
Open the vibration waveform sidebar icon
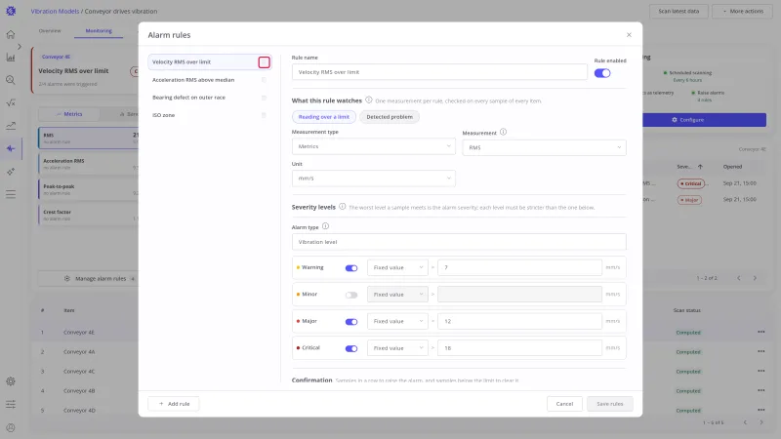tap(11, 148)
